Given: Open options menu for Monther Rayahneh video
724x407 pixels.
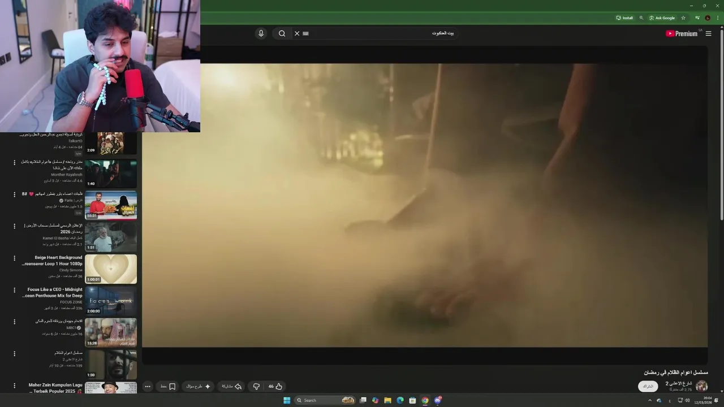Looking at the screenshot, I should [x=15, y=163].
